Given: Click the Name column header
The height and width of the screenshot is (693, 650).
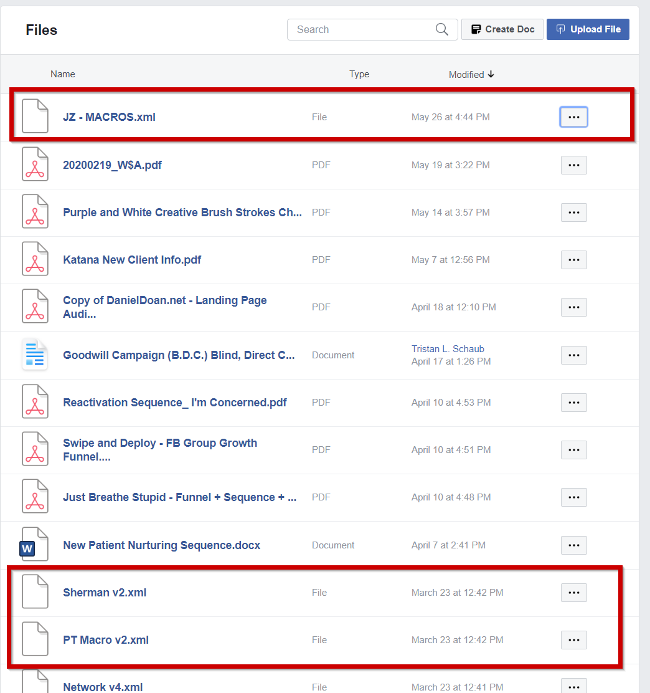Looking at the screenshot, I should 63,74.
